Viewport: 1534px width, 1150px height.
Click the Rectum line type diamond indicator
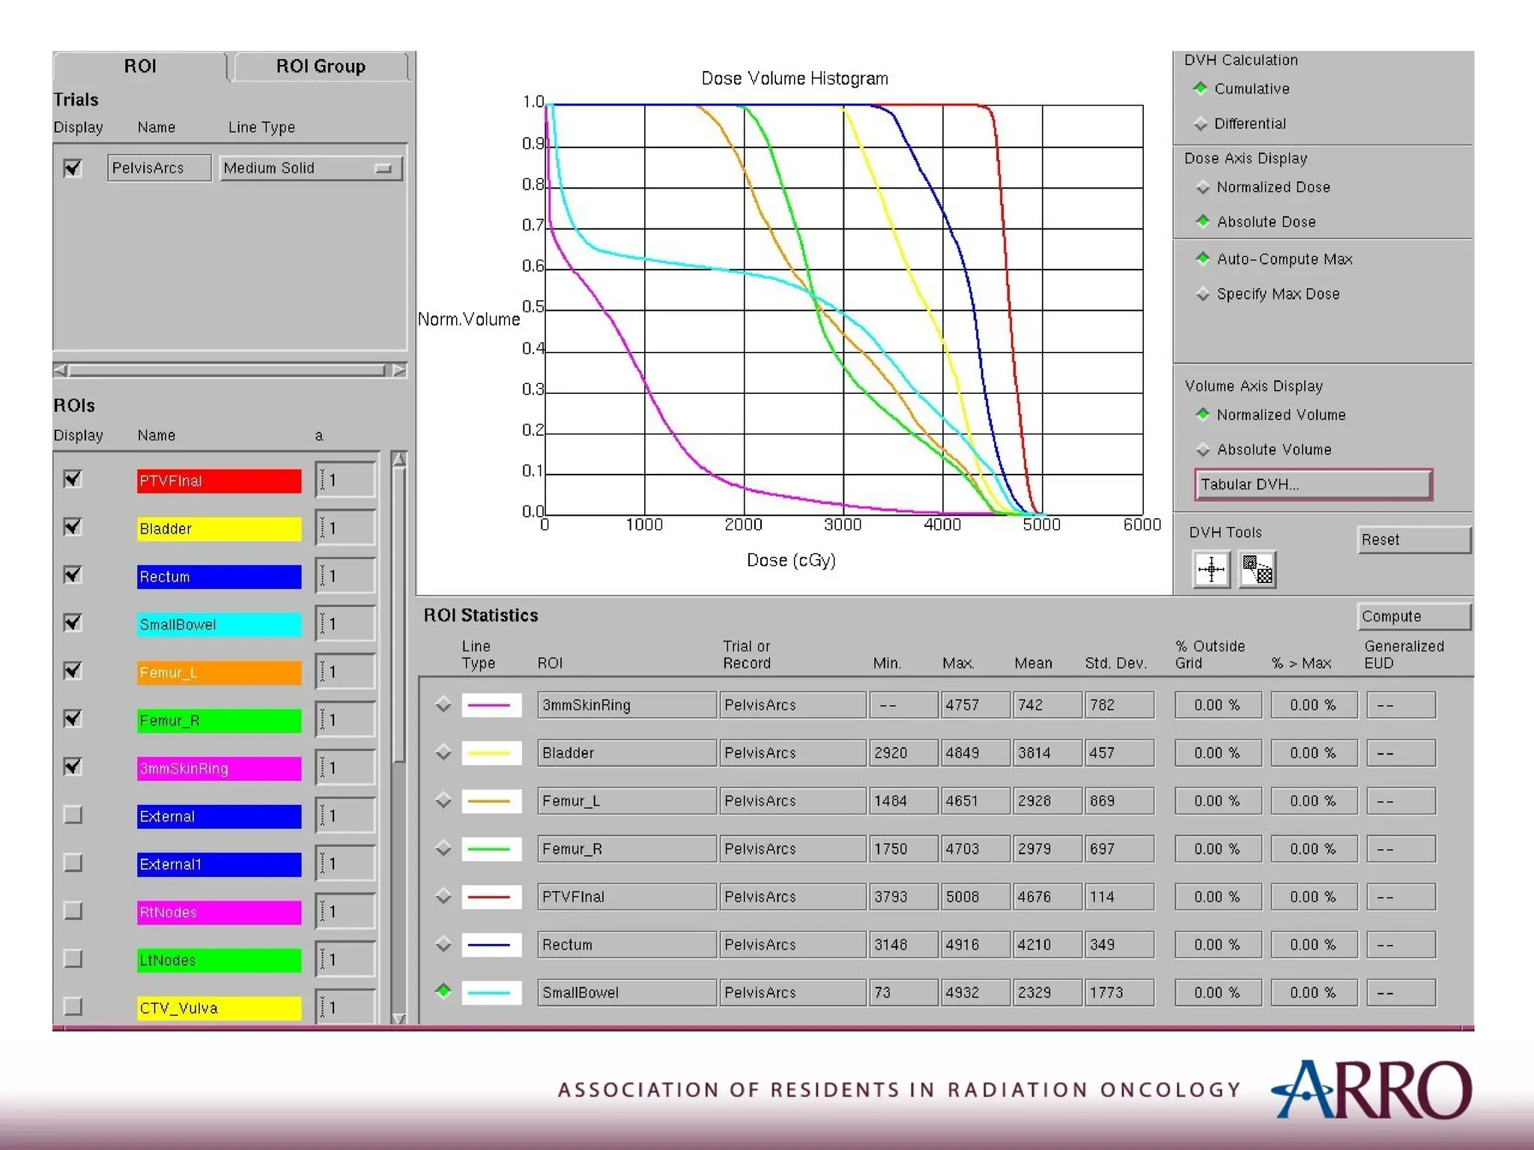pos(443,944)
